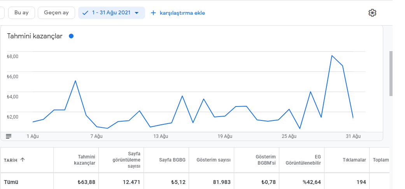Click the sort arrow beside TARİH
Viewport: 405px width, 189px height.
click(x=23, y=160)
